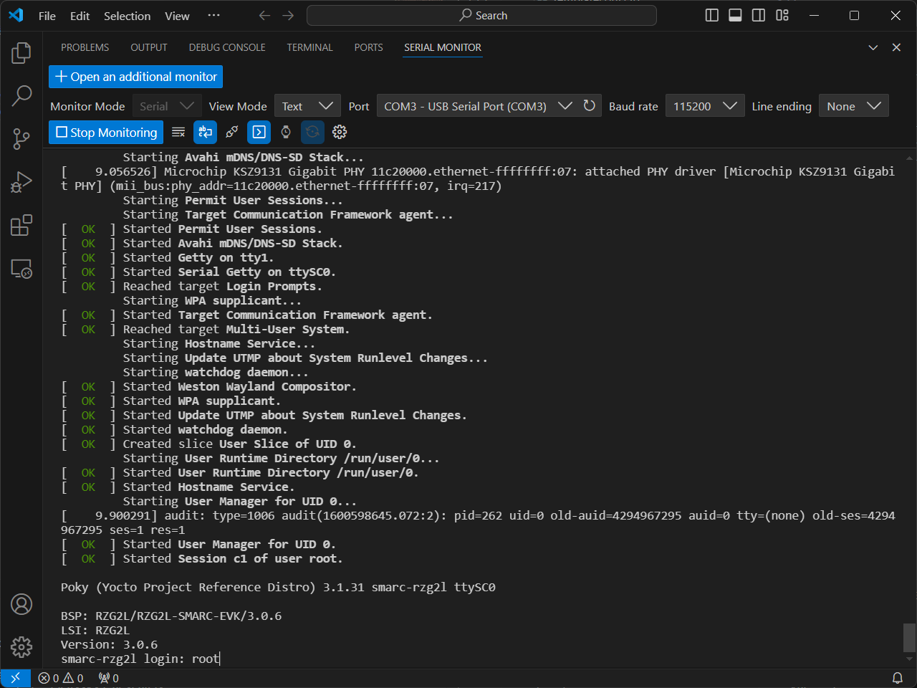The image size is (917, 688).
Task: Open the Extensions view
Action: pos(21,225)
